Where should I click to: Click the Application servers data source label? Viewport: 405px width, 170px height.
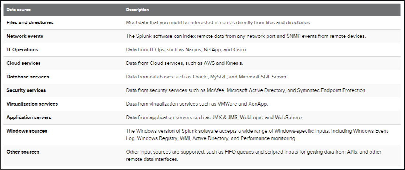point(29,118)
